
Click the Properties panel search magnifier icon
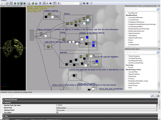pos(152,96)
